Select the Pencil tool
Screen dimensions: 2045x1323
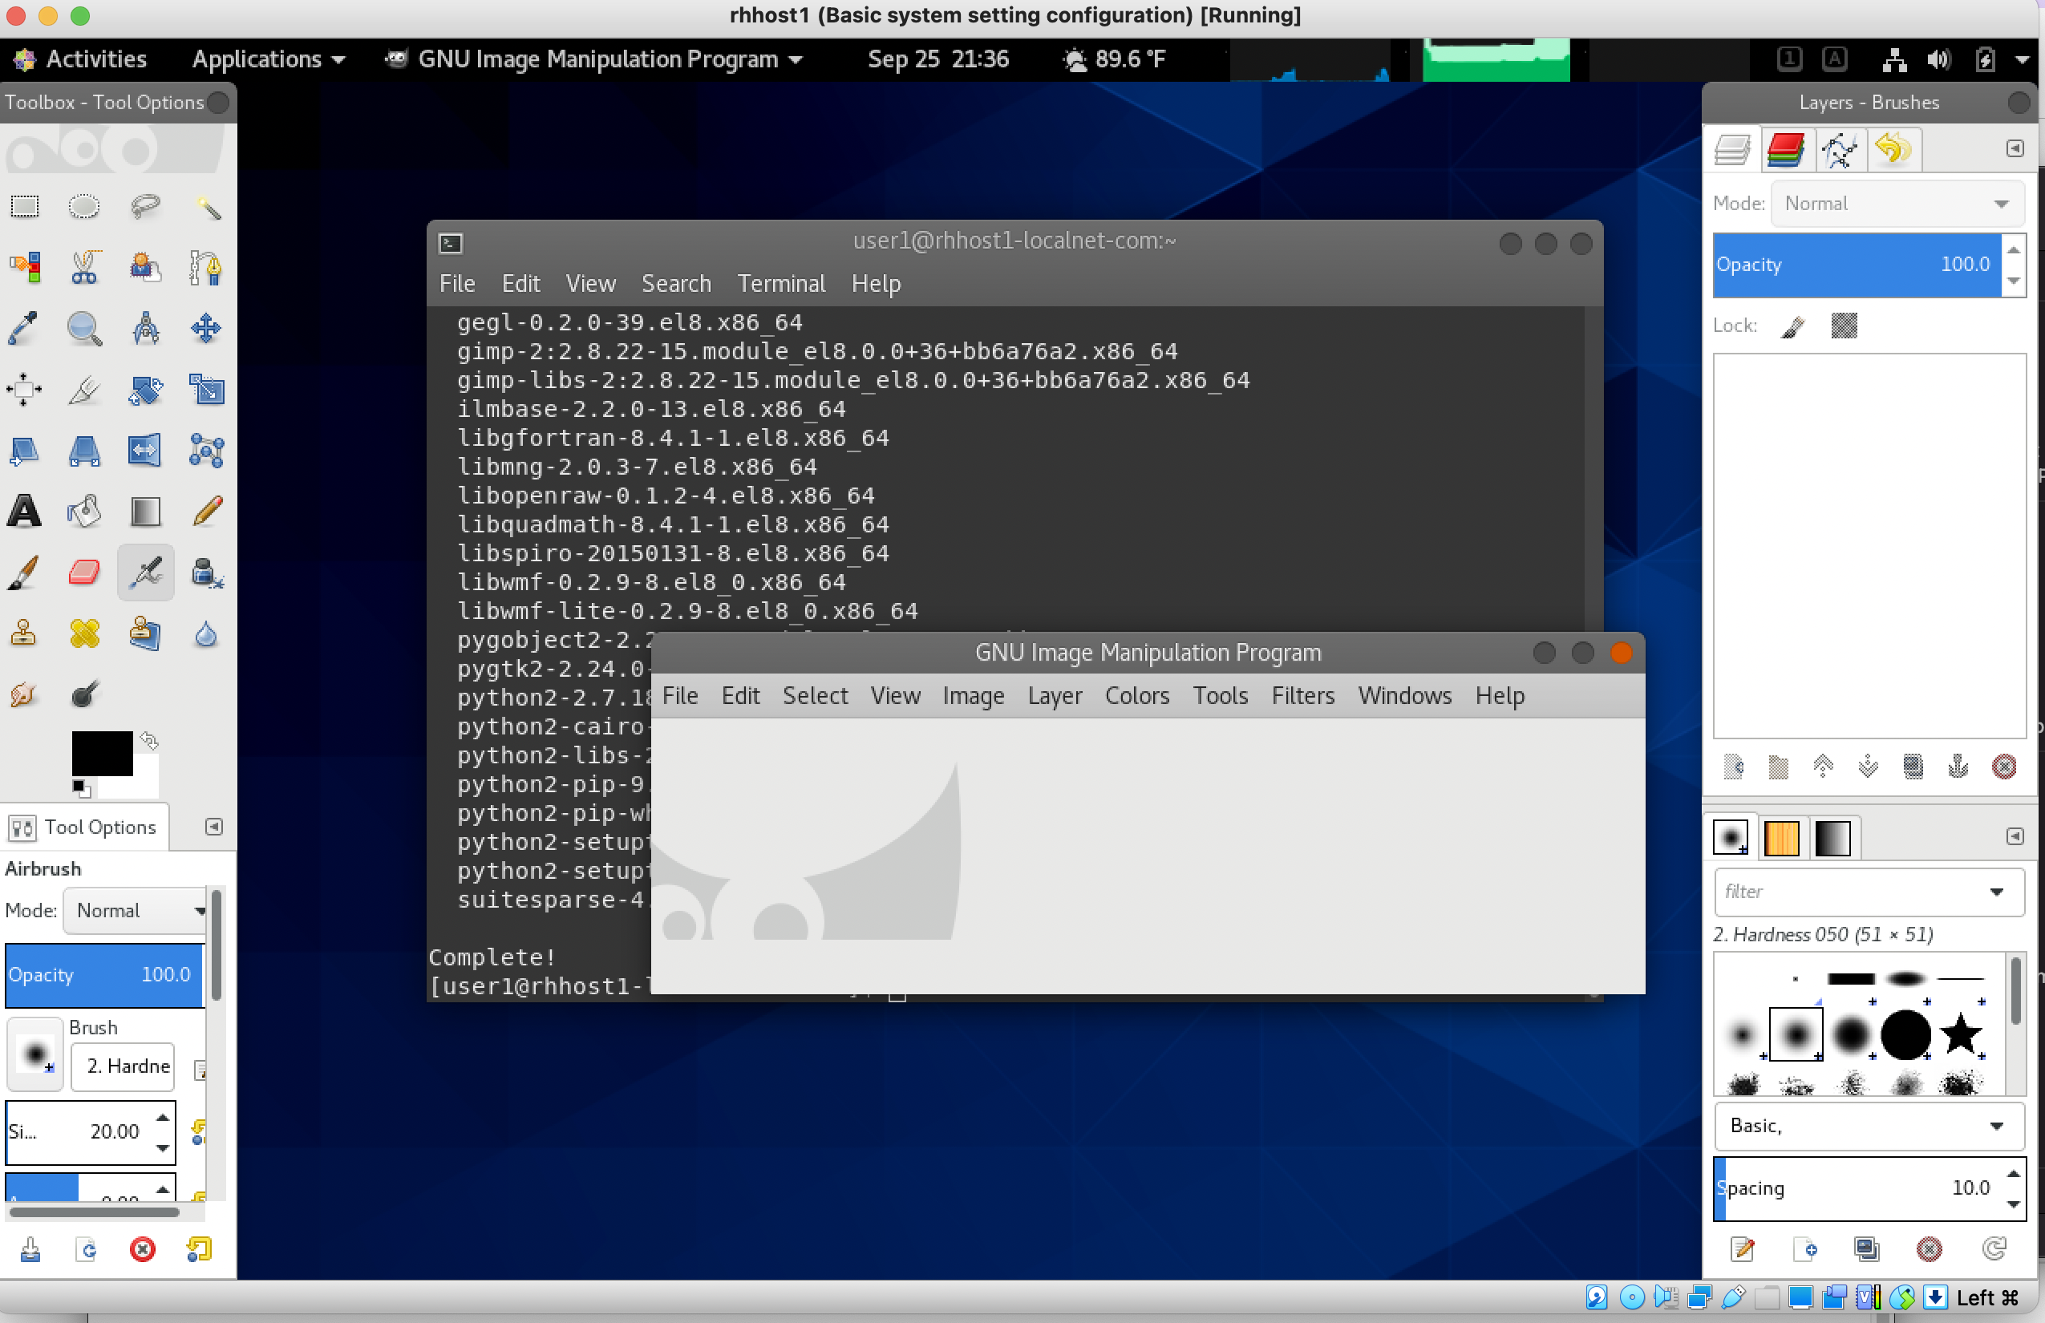click(206, 512)
